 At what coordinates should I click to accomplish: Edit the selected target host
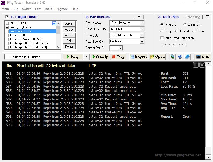[69, 41]
